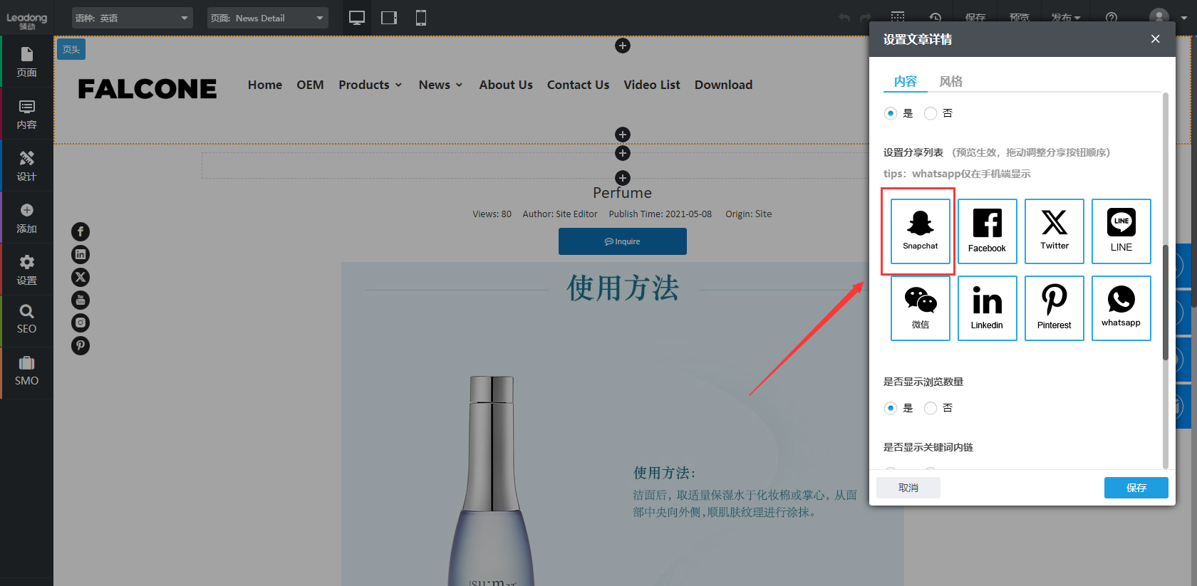This screenshot has width=1197, height=586.
Task: Select the 微信 (WeChat) share tile
Action: tap(920, 308)
